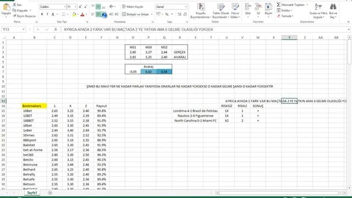Screen dimensions: 352x198
Task: Click the accounting number format icon
Action: click(158, 14)
